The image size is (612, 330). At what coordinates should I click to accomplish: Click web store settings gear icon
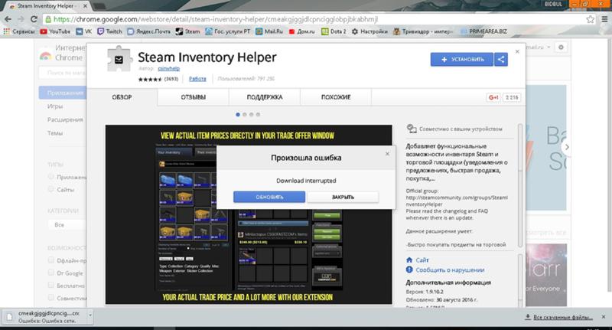point(561,47)
